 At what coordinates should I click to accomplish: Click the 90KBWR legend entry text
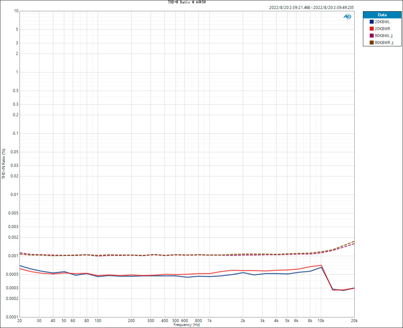coord(384,43)
